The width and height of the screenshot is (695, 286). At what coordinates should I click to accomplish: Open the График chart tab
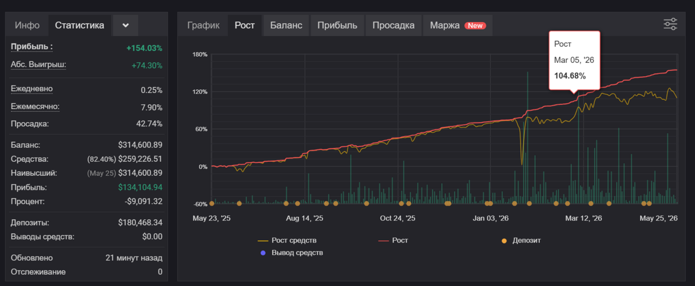[204, 25]
